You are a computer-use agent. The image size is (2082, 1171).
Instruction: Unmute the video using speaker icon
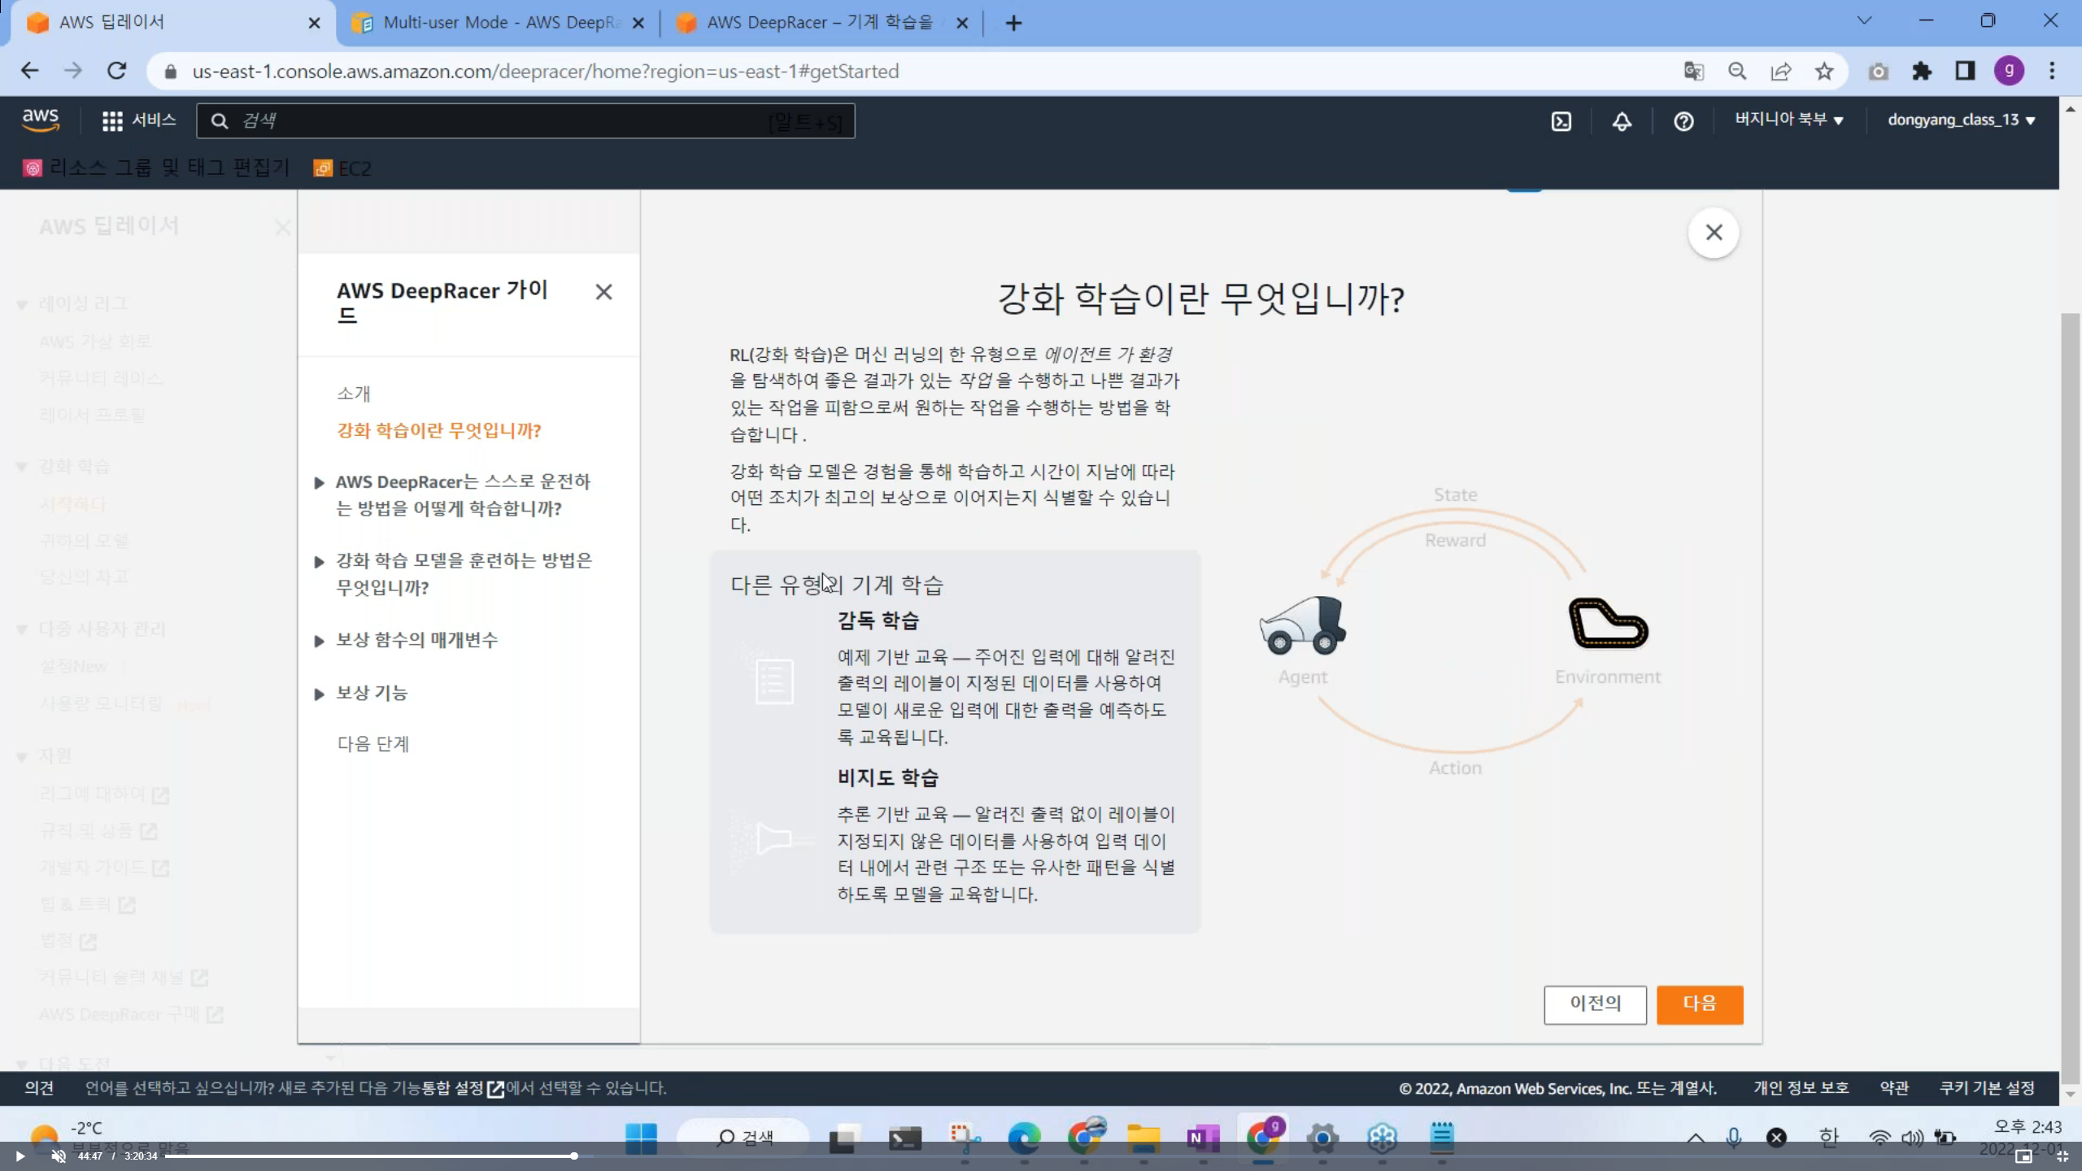point(59,1156)
